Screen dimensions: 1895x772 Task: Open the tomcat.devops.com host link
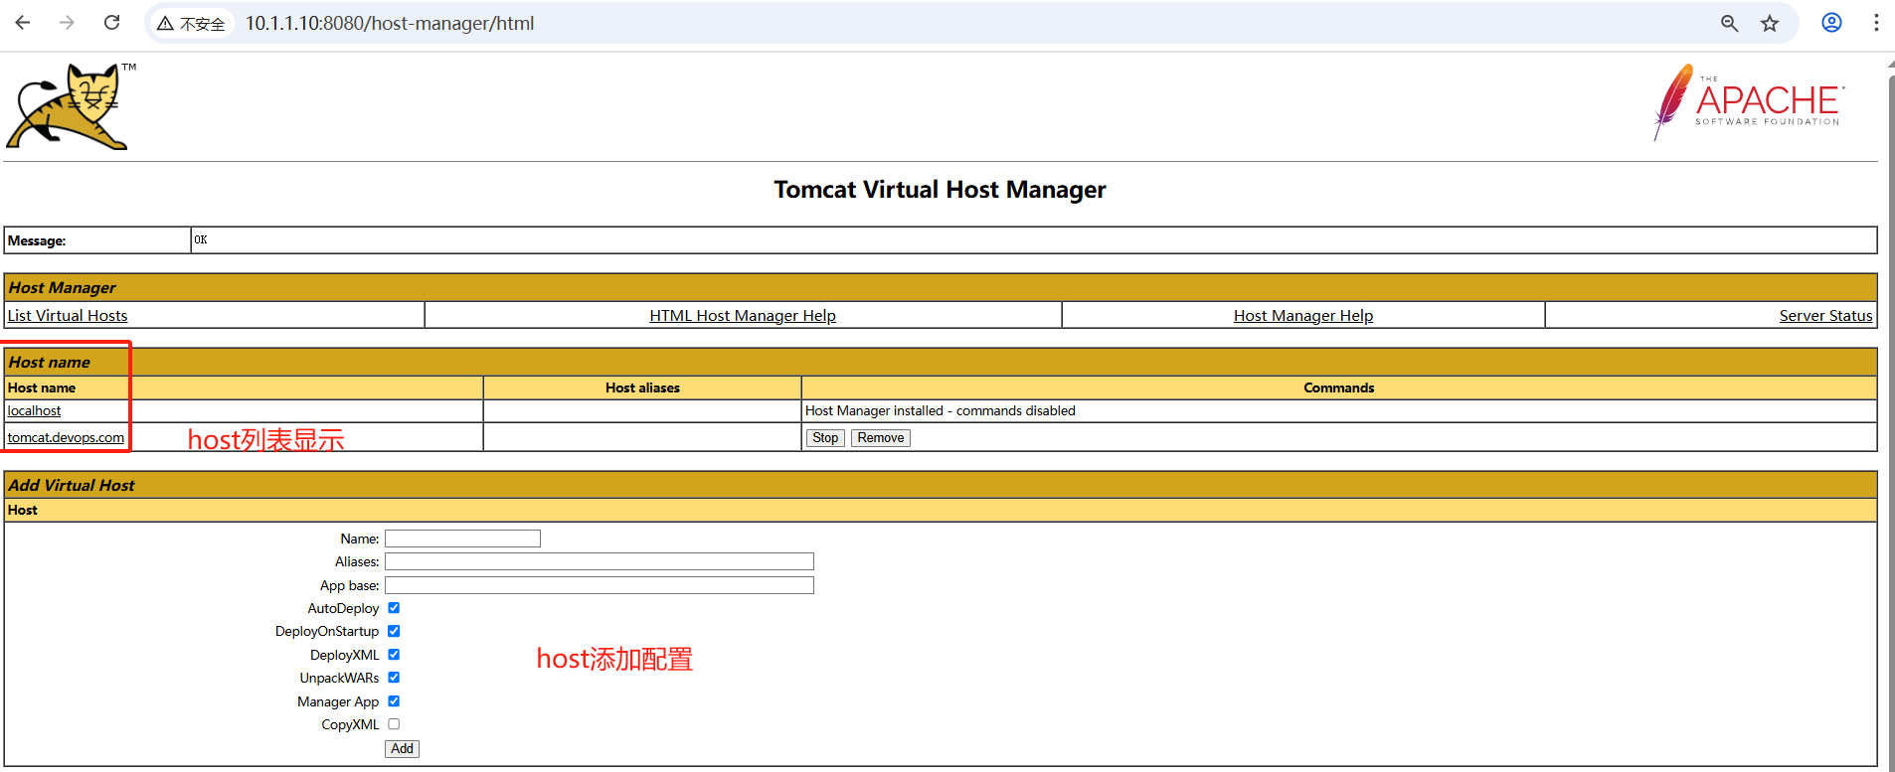[x=66, y=437]
